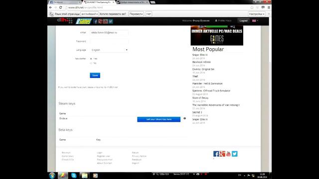Switch to Skype in the taskbar

74,176
